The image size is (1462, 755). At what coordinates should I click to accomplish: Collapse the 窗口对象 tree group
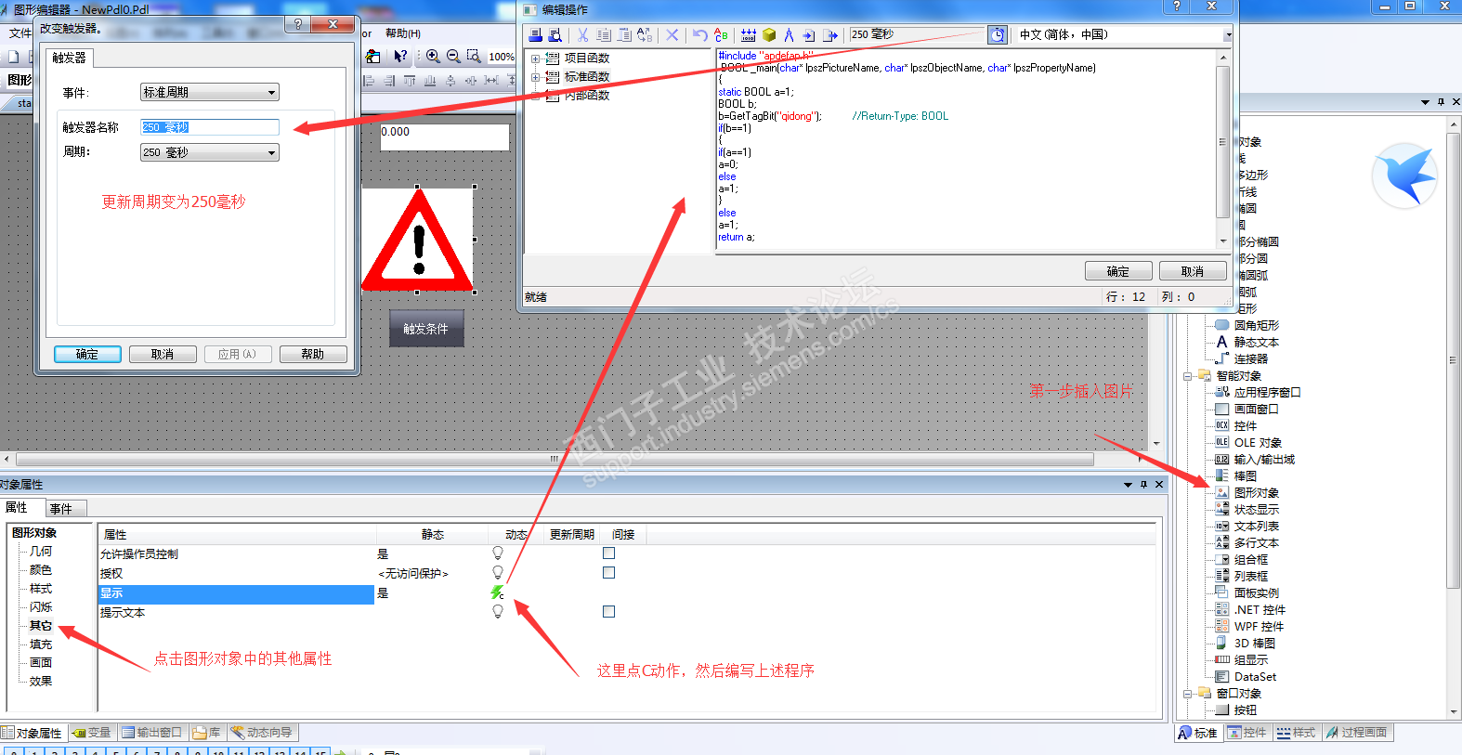pyautogui.click(x=1187, y=694)
